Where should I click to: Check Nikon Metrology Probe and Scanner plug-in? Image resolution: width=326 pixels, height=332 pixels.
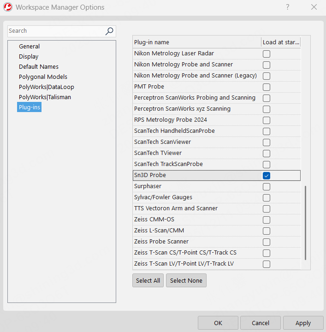pos(267,65)
